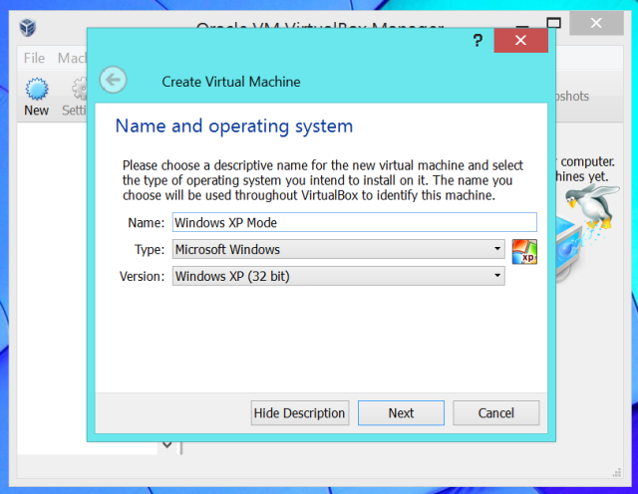Click the question mark help button
Viewport: 638px width, 494px height.
coord(478,40)
